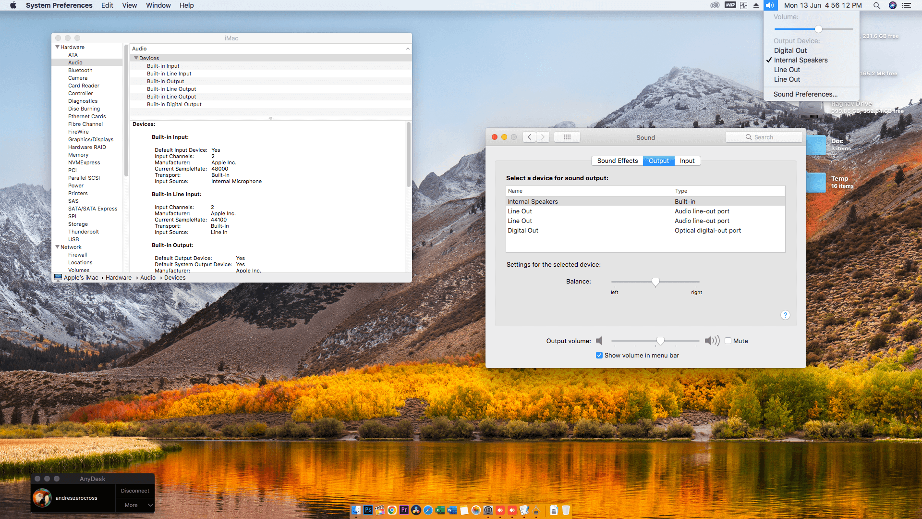
Task: Choose Internal Speakers in volume menu
Action: point(811,60)
